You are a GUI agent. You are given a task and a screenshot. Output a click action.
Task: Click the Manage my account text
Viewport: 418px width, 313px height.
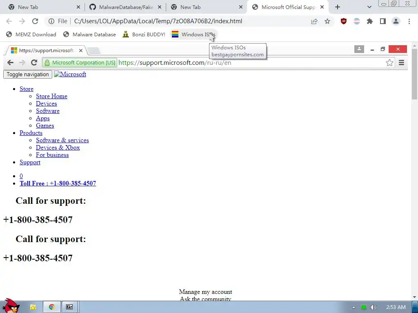point(205,292)
